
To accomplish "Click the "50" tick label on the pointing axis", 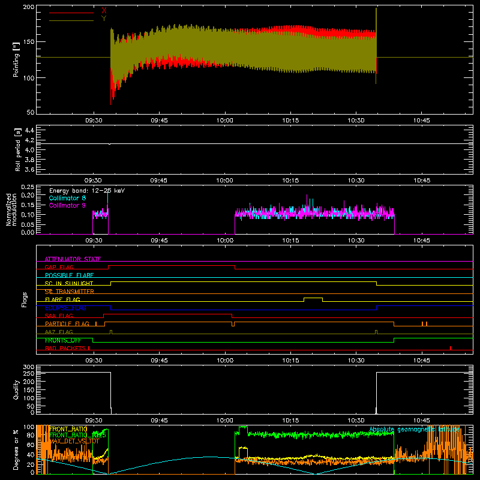I will point(31,112).
